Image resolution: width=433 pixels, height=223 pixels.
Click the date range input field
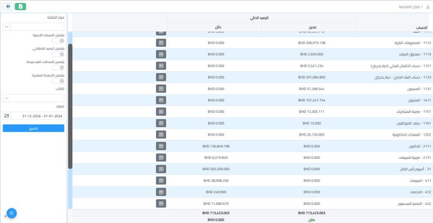click(37, 116)
